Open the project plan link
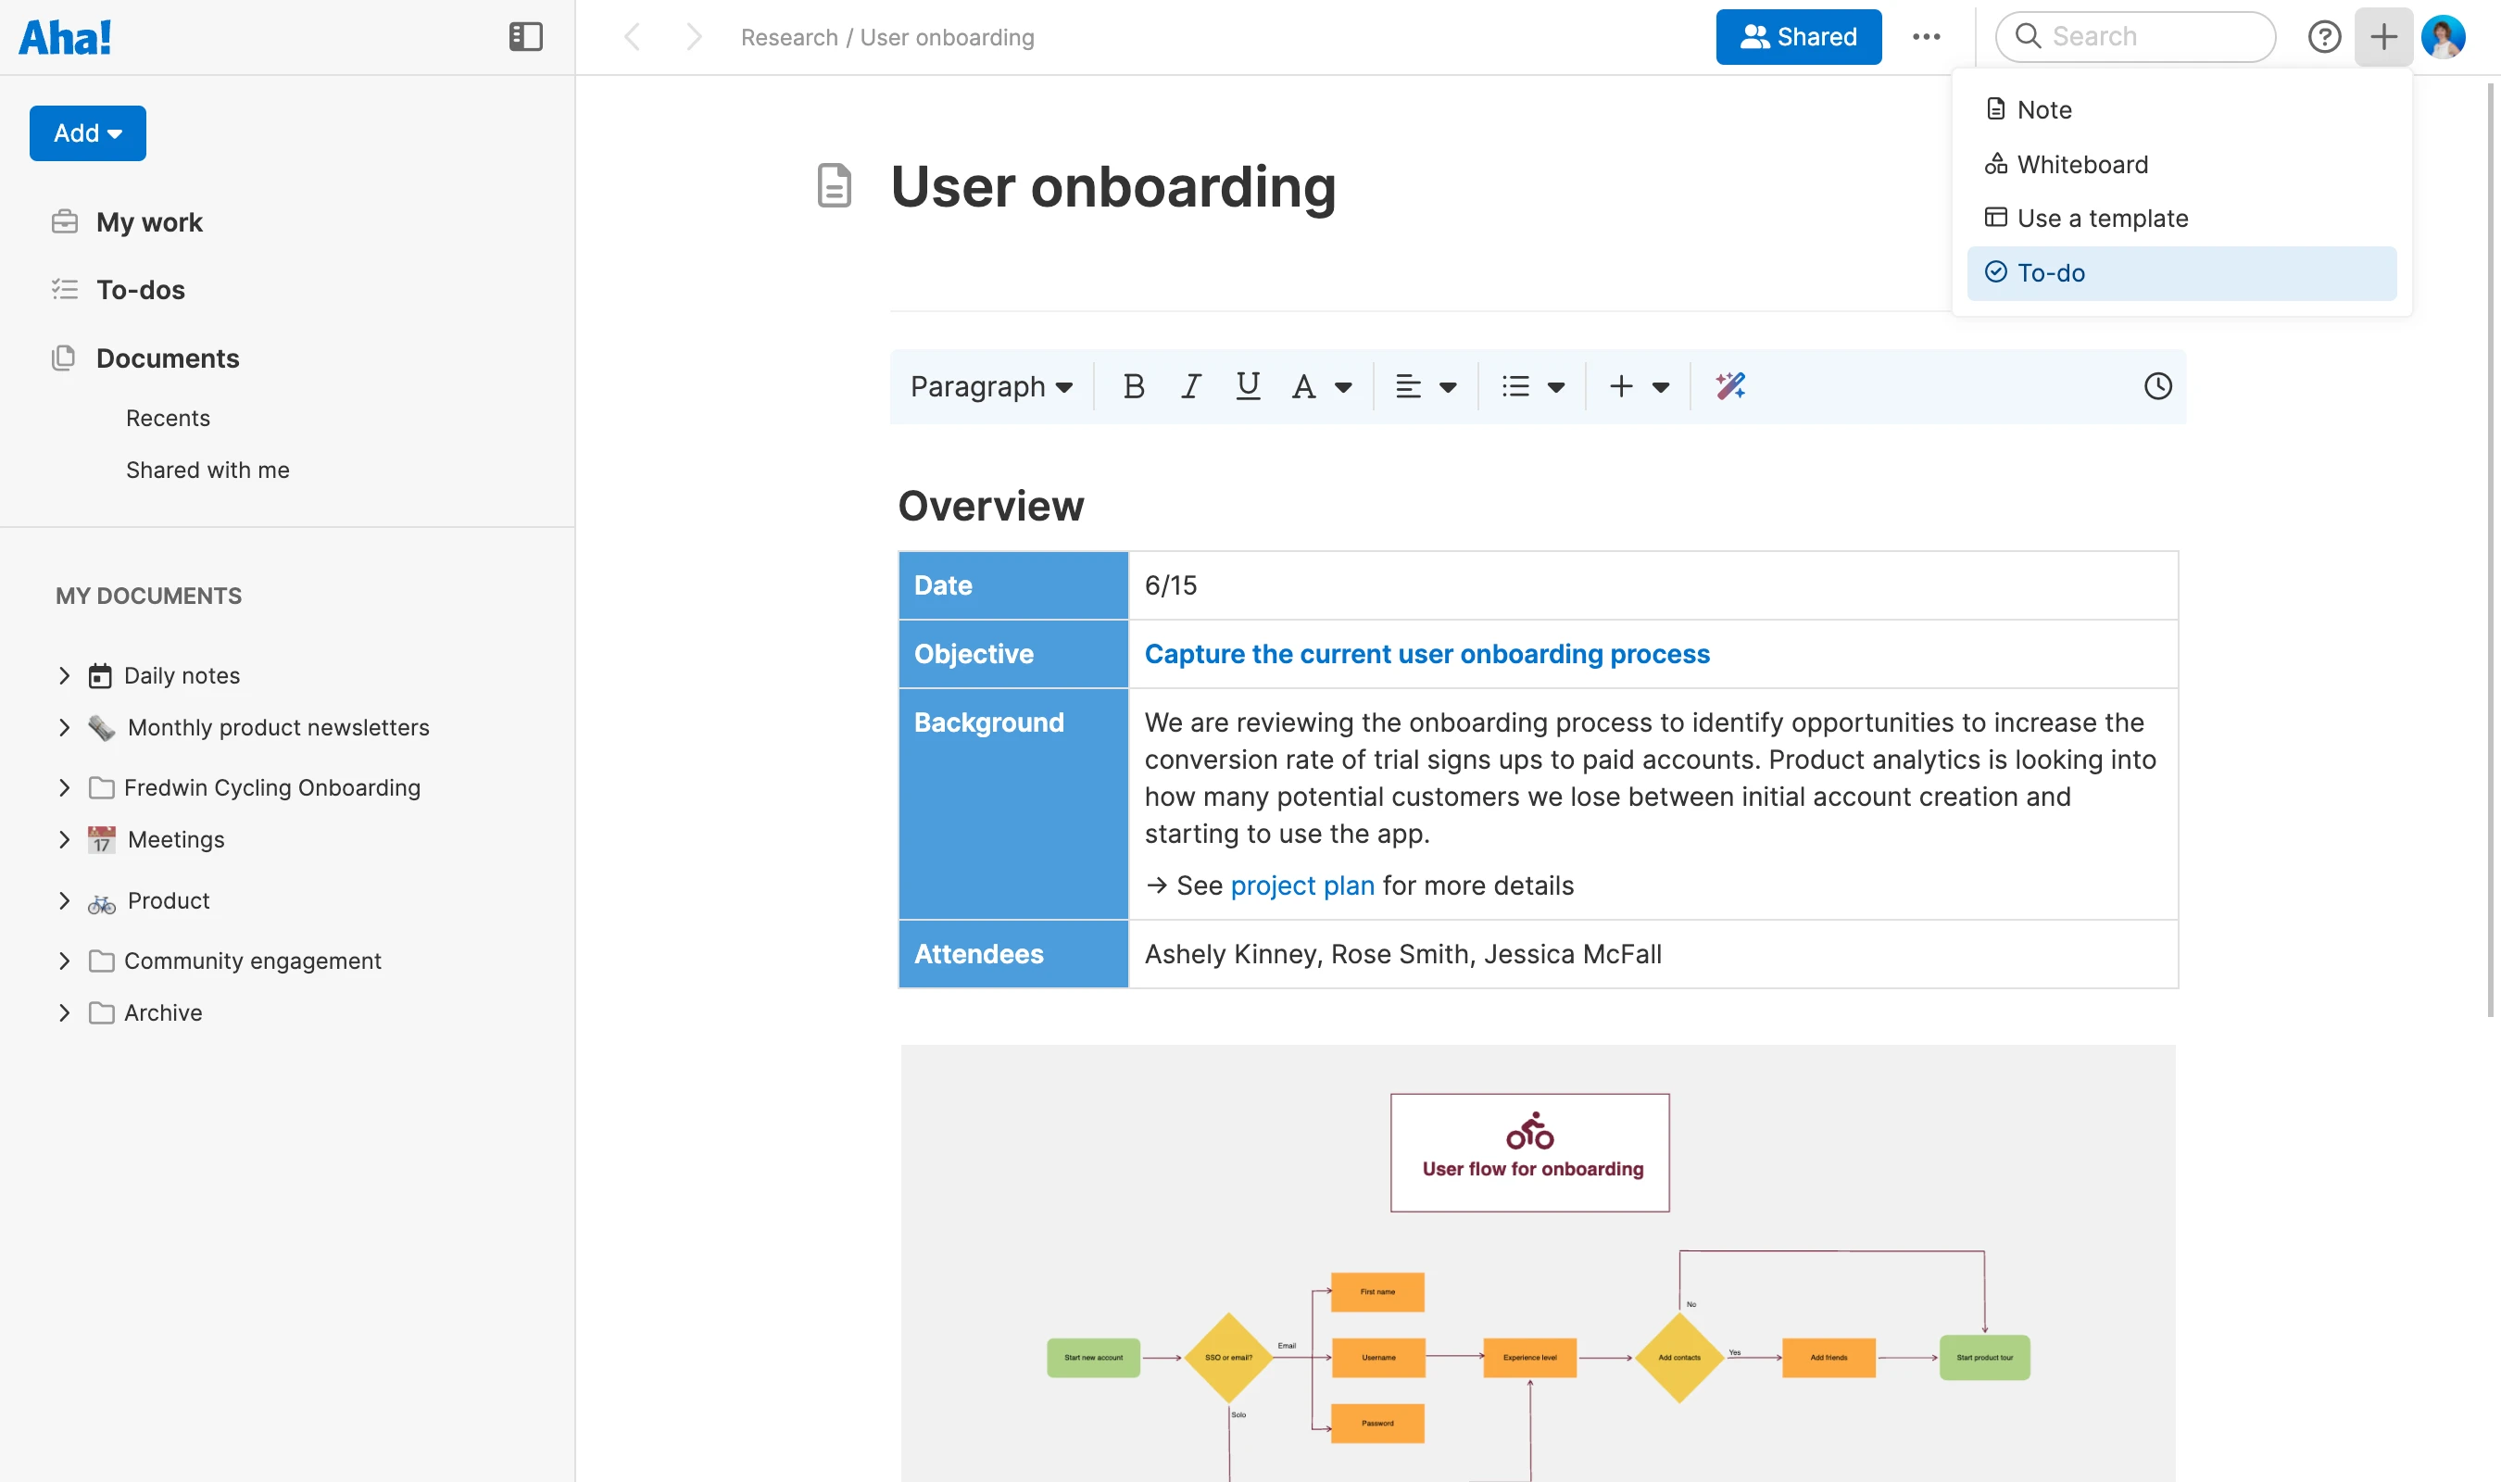 1302,885
